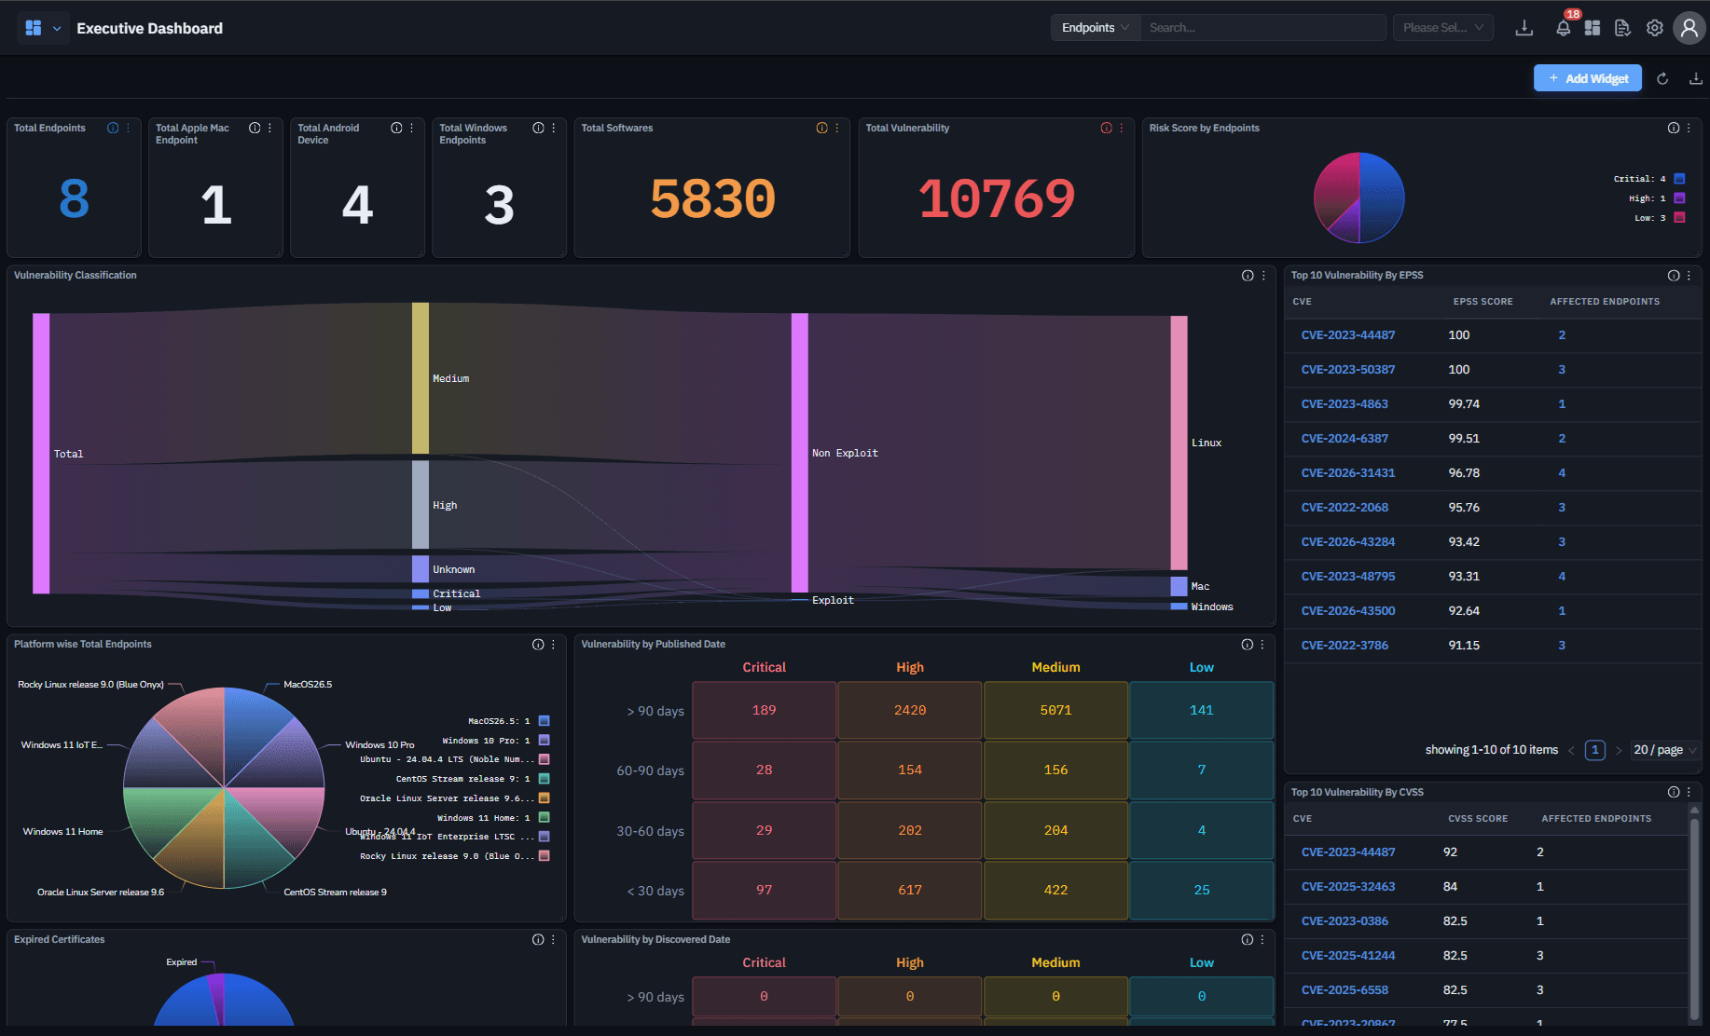Click the 189 Critical >90 days cell
The width and height of the screenshot is (1710, 1036).
point(764,710)
